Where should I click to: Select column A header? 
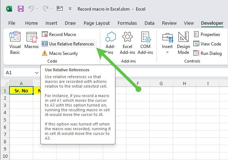tap(21, 84)
